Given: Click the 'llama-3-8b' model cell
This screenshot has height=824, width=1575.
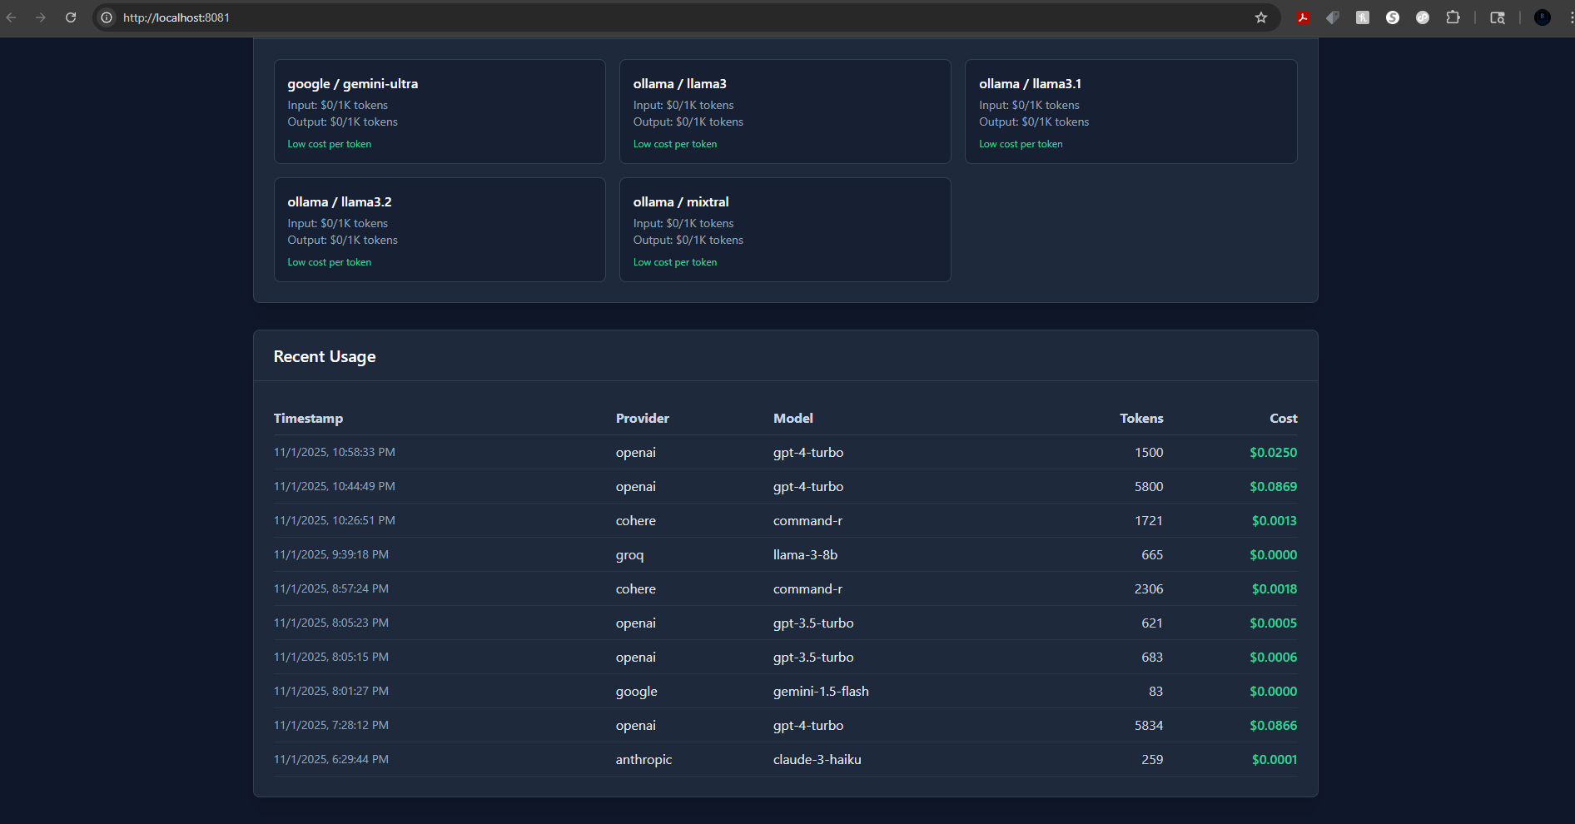Looking at the screenshot, I should click(806, 555).
